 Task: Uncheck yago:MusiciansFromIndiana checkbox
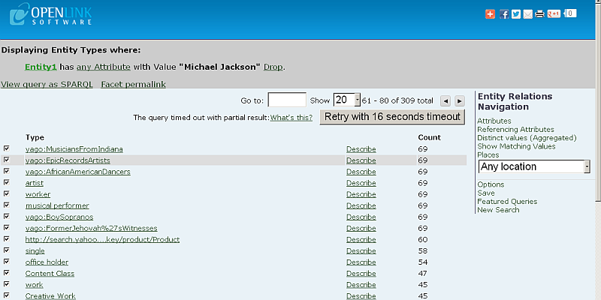coord(7,148)
